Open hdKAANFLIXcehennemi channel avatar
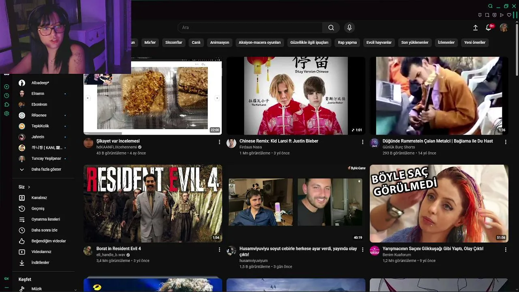Viewport: 519px width, 292px height. 88,143
